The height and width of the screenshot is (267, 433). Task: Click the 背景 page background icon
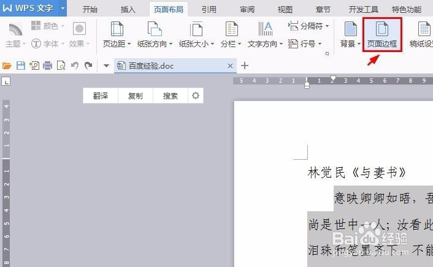(x=350, y=29)
